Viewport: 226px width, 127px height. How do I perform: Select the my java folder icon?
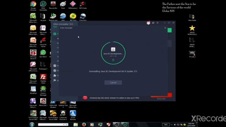[x=43, y=17]
